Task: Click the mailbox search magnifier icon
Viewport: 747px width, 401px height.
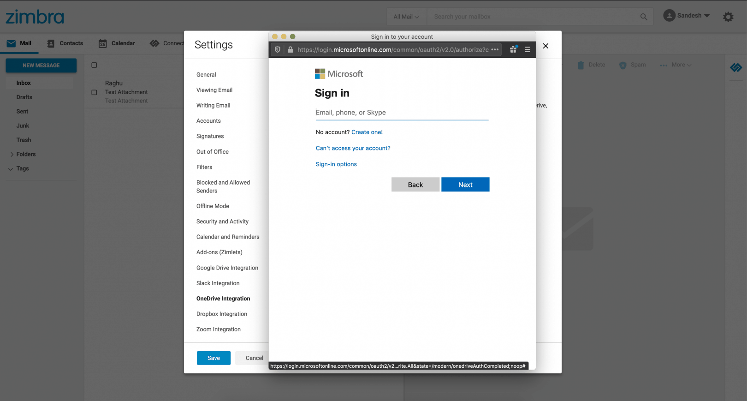Action: point(644,17)
